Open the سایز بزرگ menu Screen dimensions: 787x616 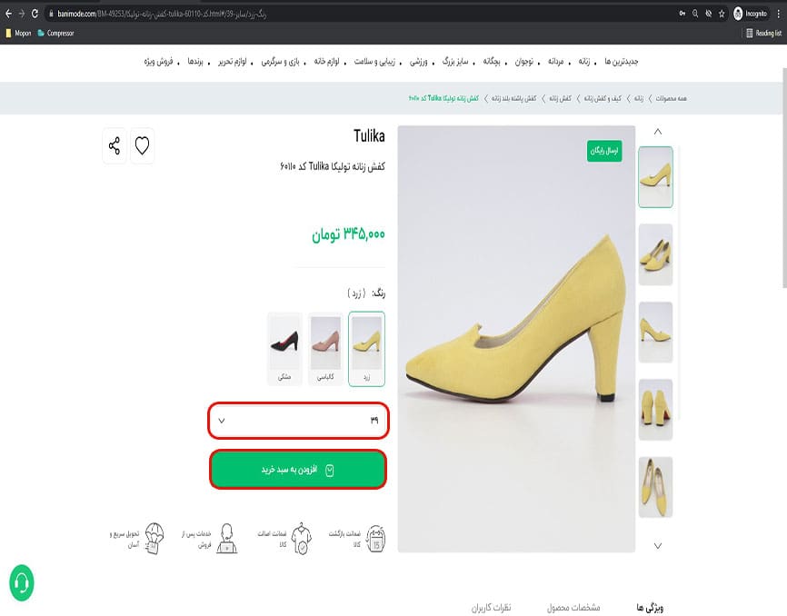click(x=455, y=62)
